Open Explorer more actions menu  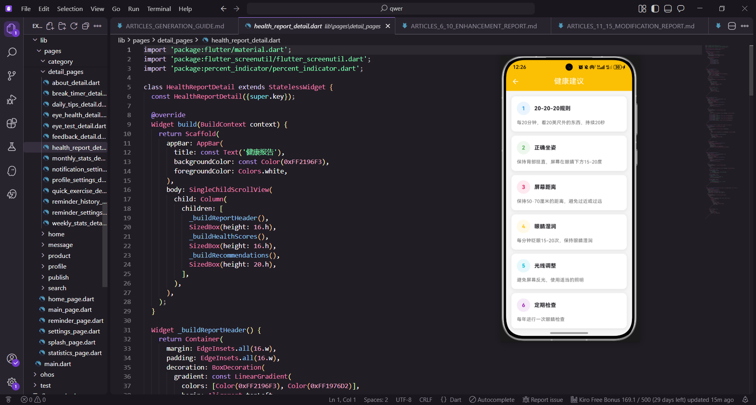pyautogui.click(x=97, y=26)
